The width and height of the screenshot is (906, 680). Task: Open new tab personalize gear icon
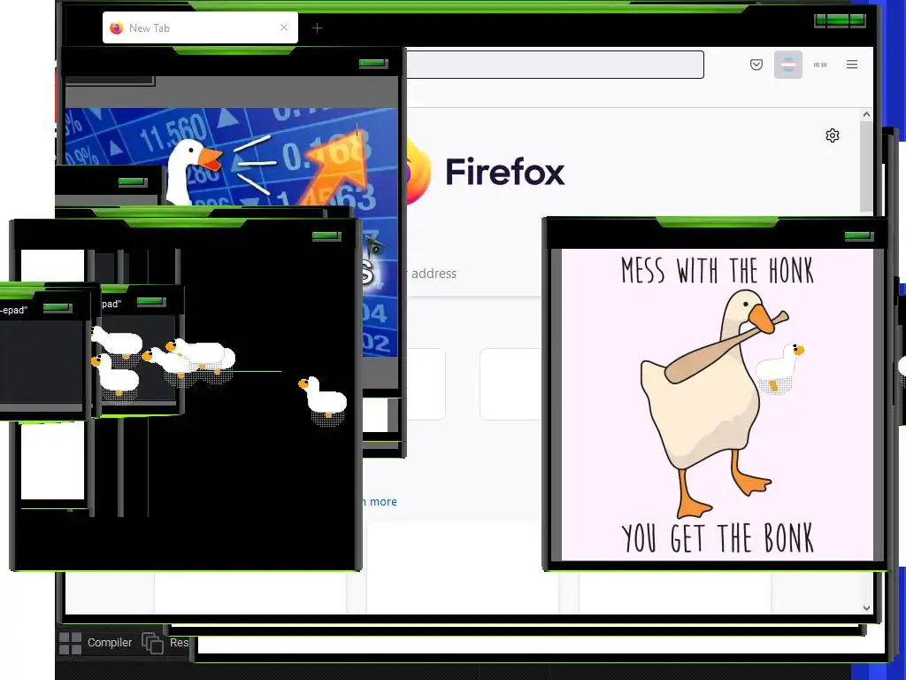coord(832,135)
